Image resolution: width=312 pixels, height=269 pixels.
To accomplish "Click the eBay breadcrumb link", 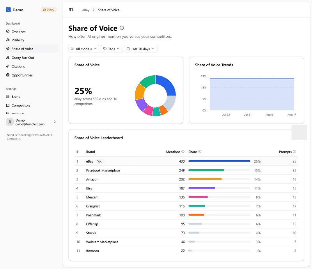I will tap(86, 10).
